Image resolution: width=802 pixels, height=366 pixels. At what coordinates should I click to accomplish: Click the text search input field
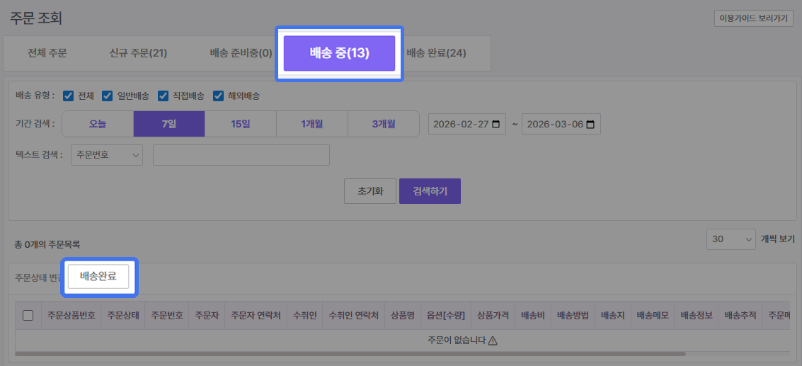coord(241,155)
